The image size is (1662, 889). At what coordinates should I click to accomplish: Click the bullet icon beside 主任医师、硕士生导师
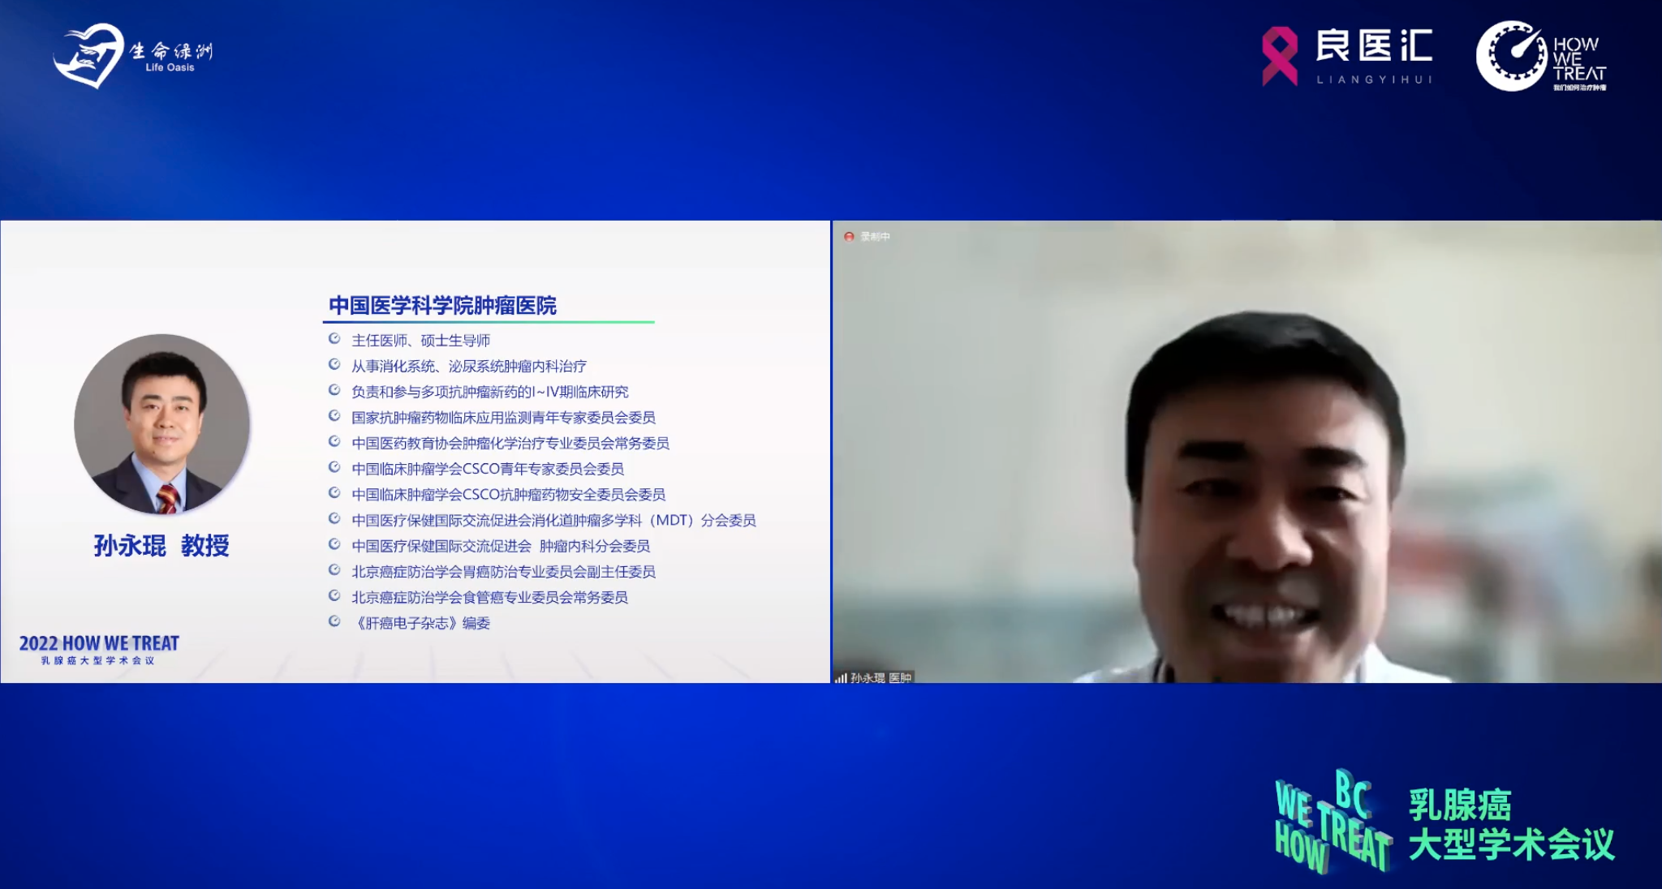[x=334, y=339]
